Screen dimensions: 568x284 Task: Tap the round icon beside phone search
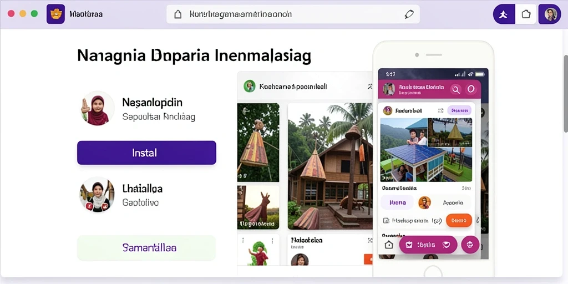pos(470,89)
